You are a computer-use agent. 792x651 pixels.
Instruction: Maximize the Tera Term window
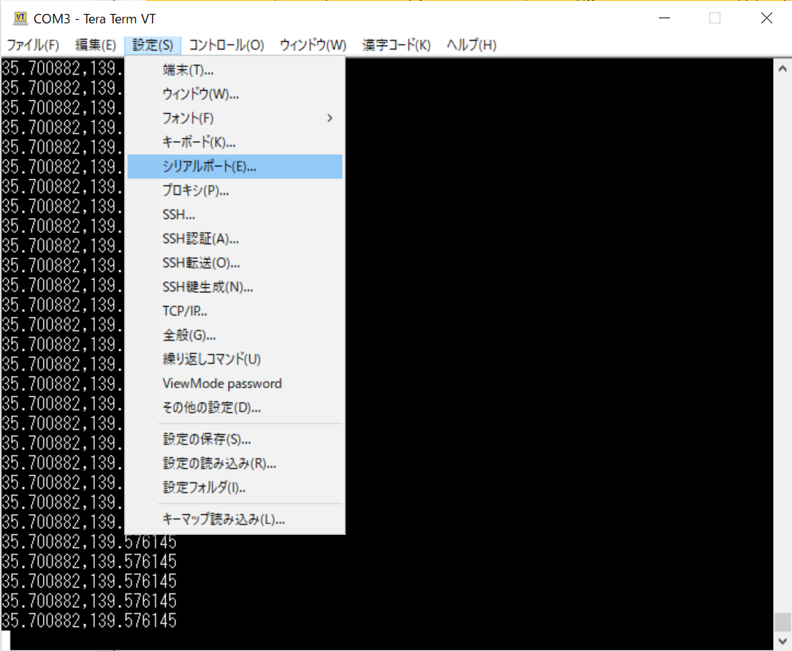tap(715, 18)
